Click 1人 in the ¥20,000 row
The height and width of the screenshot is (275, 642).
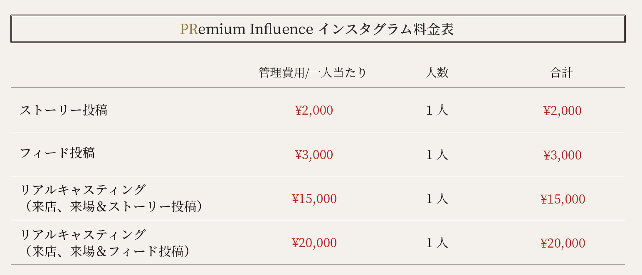click(437, 243)
